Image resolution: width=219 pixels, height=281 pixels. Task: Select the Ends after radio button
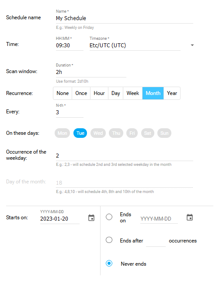pyautogui.click(x=109, y=240)
